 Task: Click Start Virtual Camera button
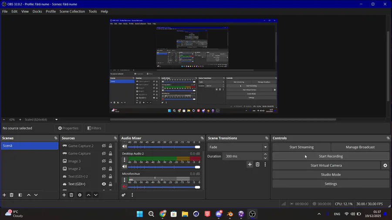click(326, 165)
